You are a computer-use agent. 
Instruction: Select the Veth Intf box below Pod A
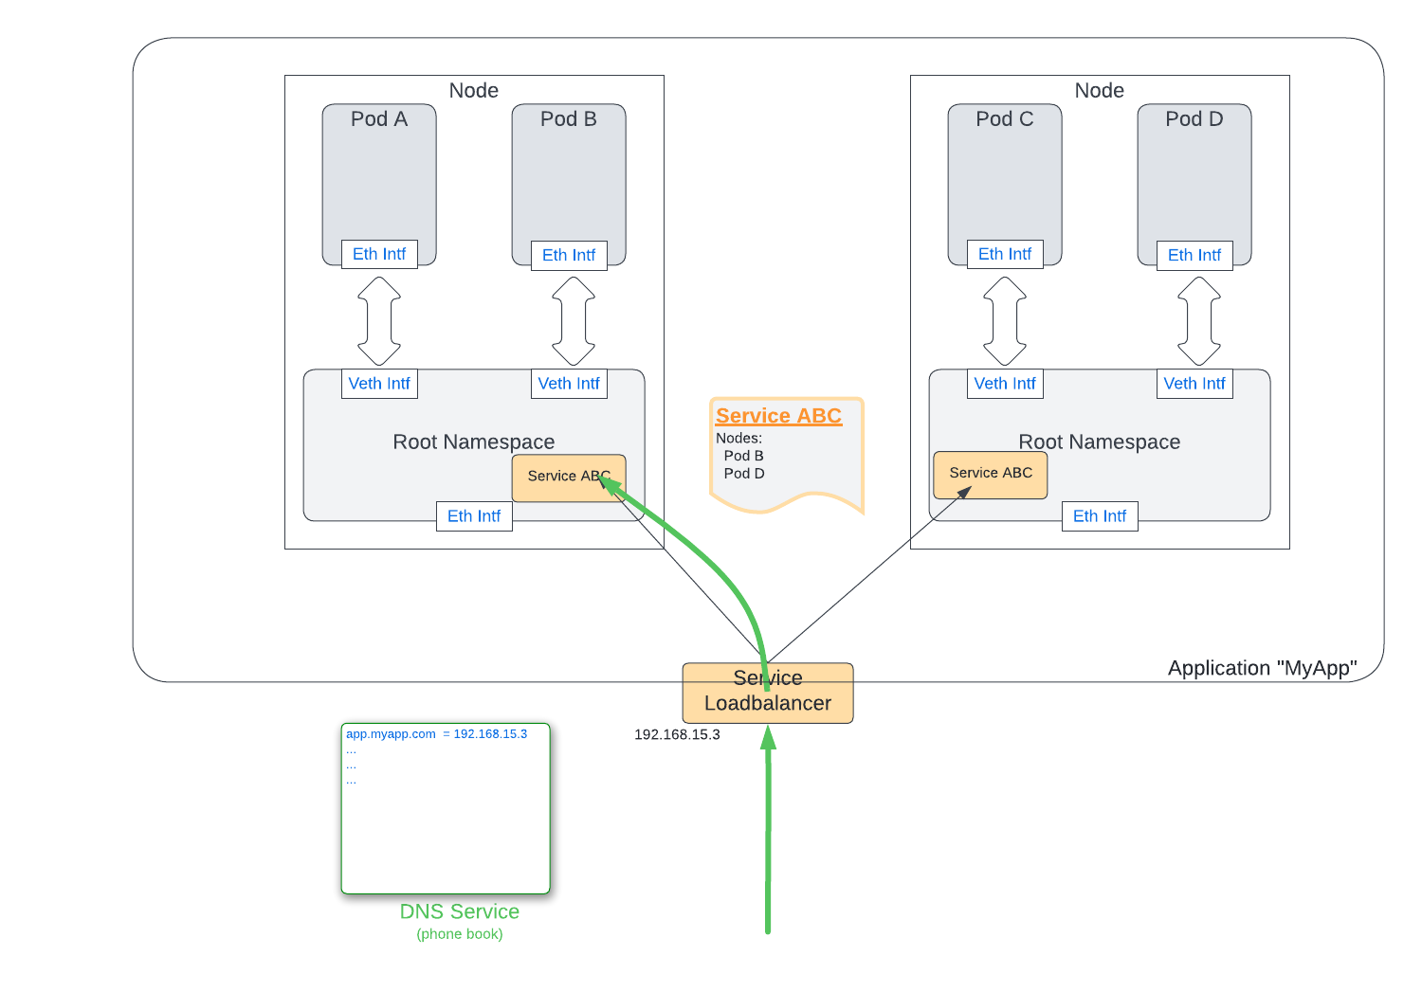tap(379, 384)
